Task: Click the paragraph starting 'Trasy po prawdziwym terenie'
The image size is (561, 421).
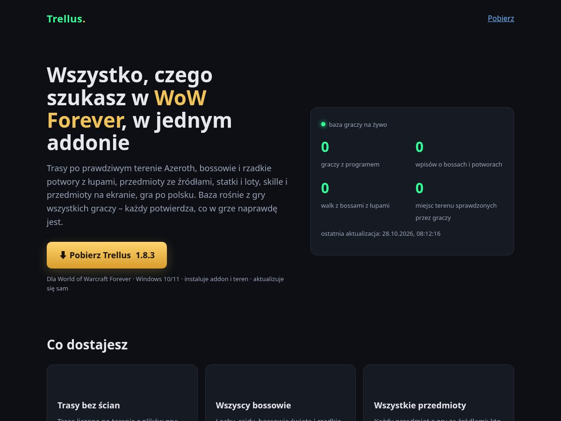Action: coord(167,195)
